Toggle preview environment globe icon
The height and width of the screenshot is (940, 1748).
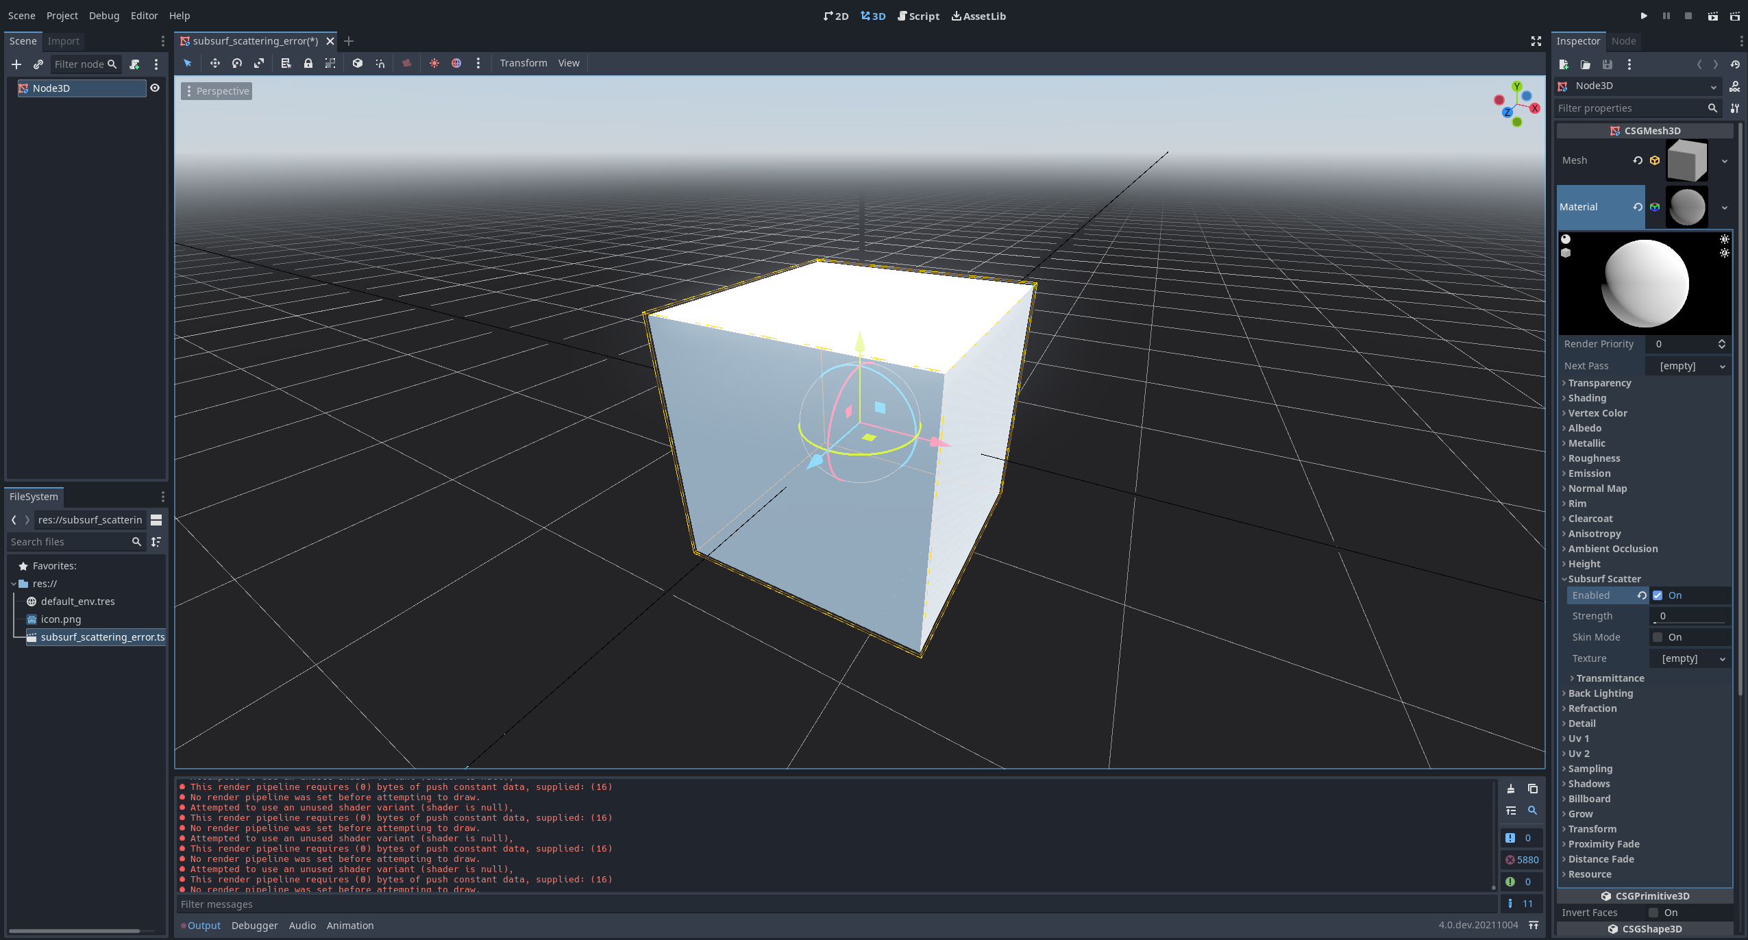[x=456, y=63]
